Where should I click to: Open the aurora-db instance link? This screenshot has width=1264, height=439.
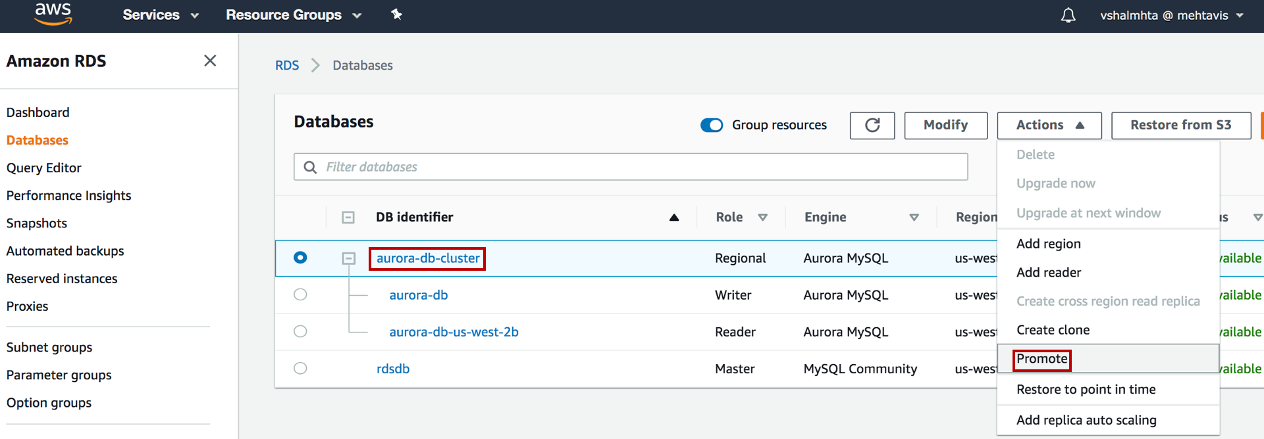click(x=419, y=295)
